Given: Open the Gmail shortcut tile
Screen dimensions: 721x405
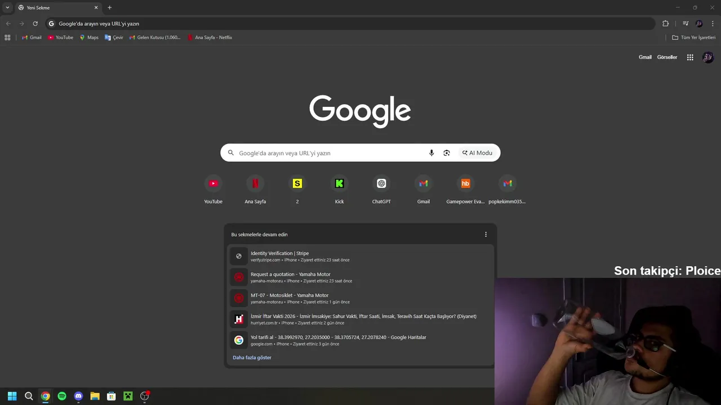Looking at the screenshot, I should click(x=424, y=190).
